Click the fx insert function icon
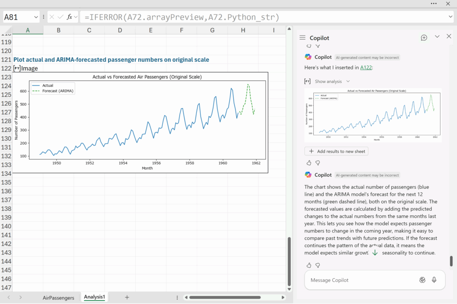 click(70, 17)
